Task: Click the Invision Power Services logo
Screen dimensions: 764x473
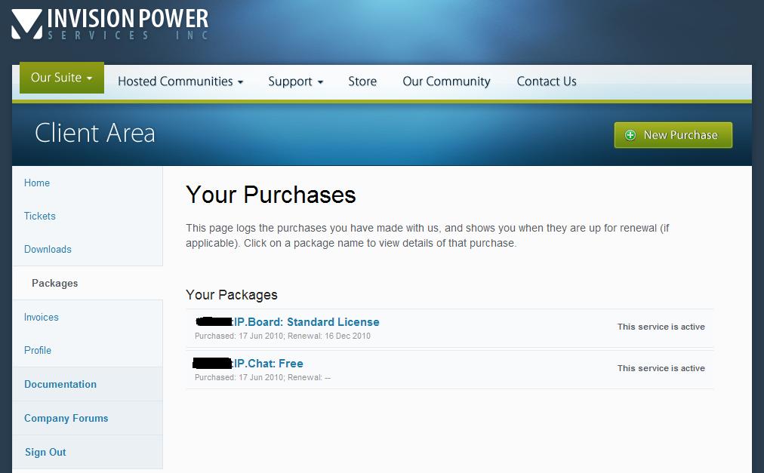Action: [110, 24]
